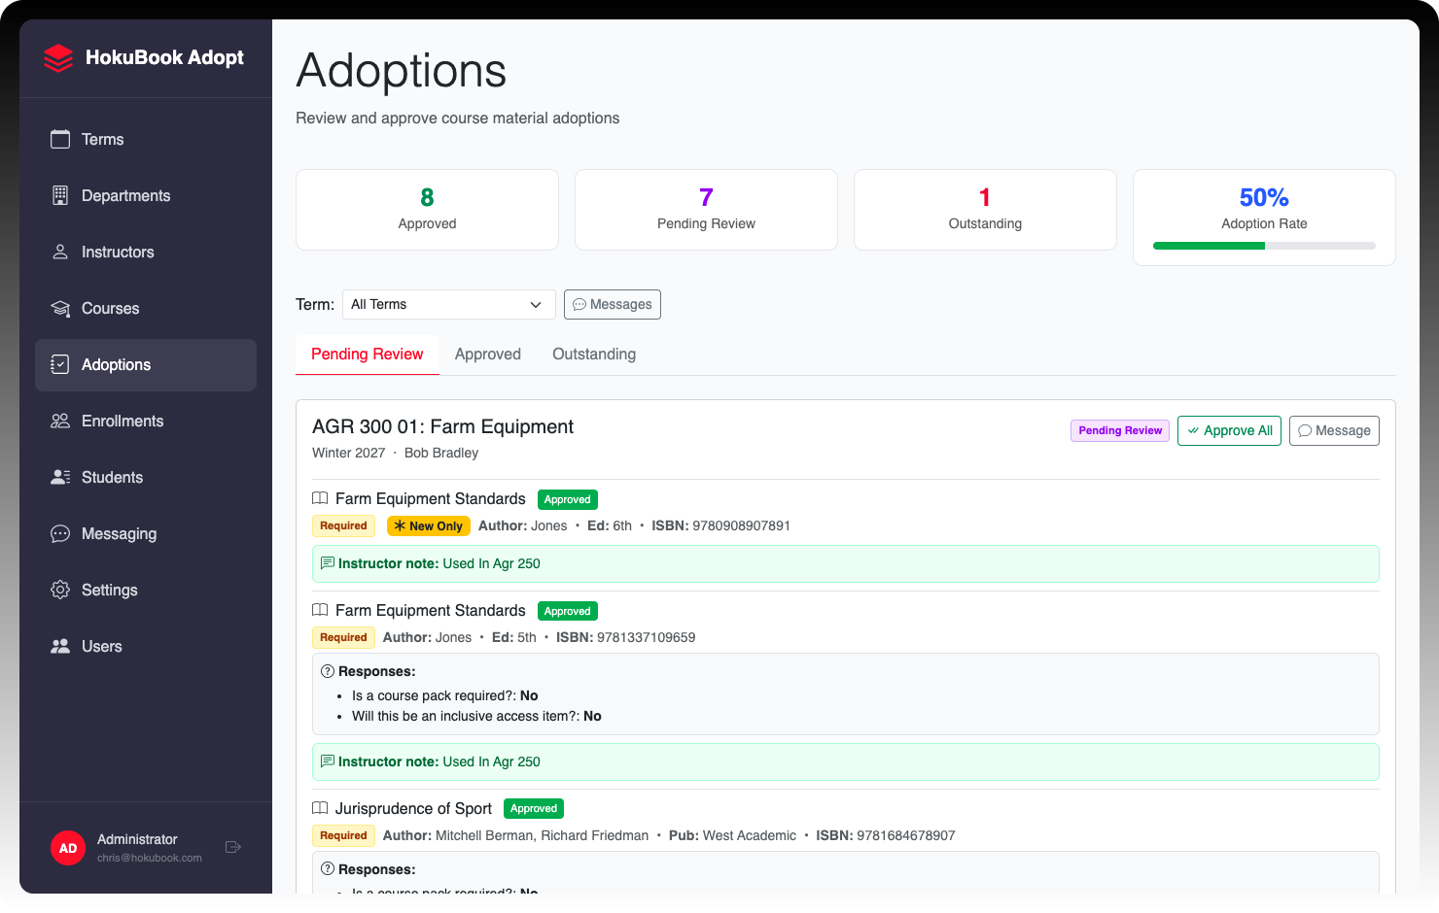Click book icon beside Farm Equipment Standards 5th edition
This screenshot has height=913, width=1439.
pos(320,610)
